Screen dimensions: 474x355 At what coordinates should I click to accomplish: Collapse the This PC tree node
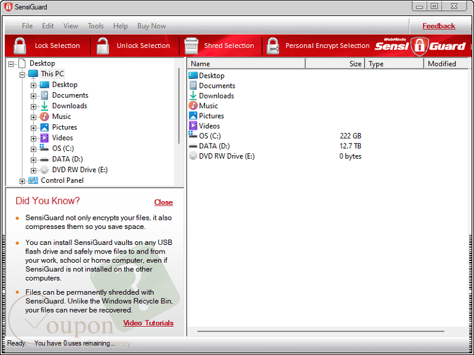22,74
